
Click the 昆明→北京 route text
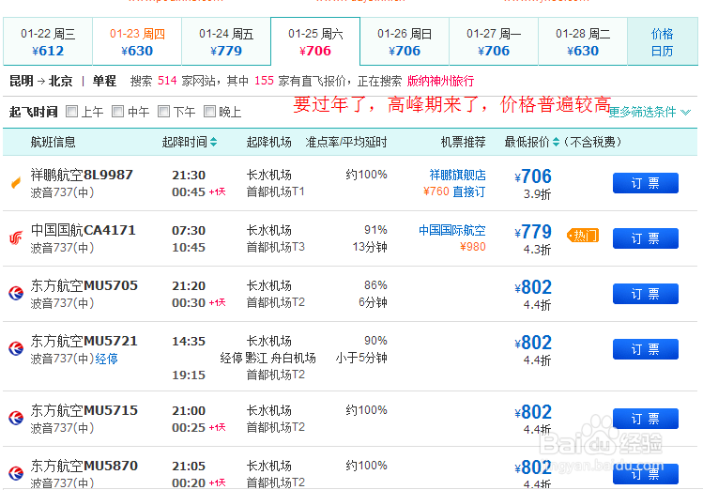pyautogui.click(x=40, y=81)
